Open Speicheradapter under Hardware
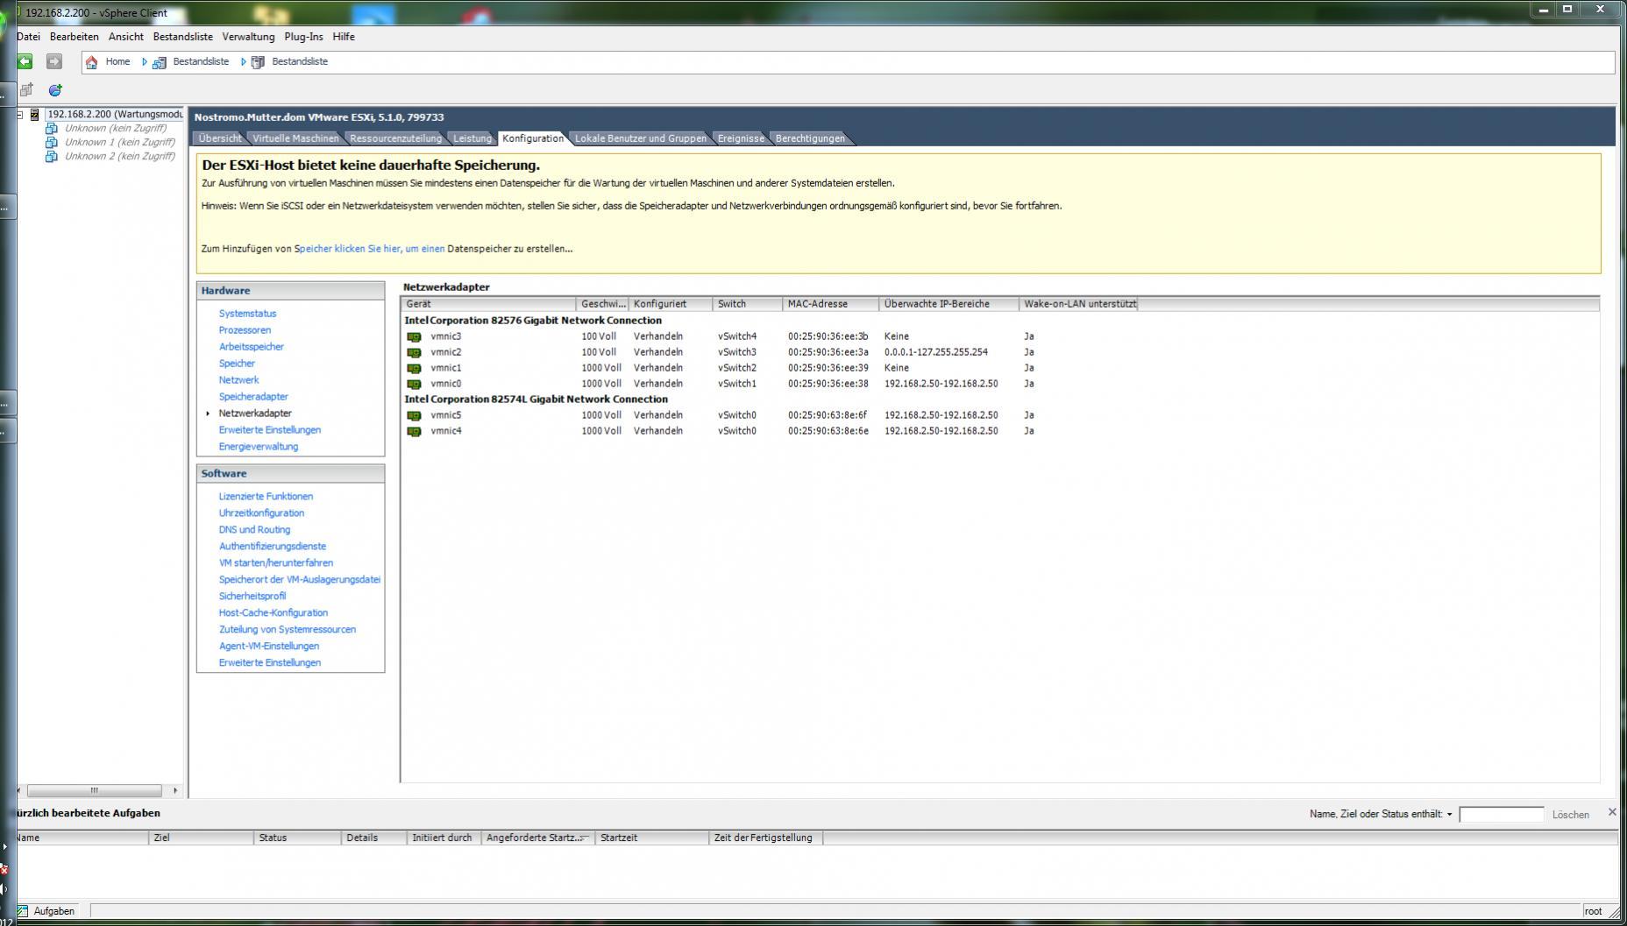The image size is (1627, 926). pos(253,397)
